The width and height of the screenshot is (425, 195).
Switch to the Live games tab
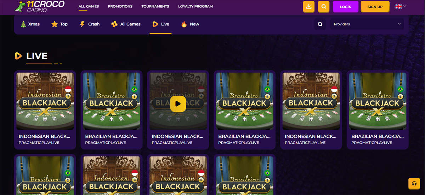pos(160,24)
